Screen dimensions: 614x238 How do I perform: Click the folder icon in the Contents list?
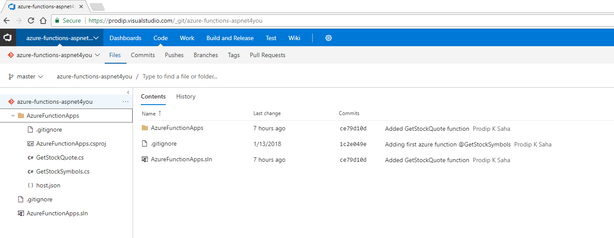click(145, 128)
